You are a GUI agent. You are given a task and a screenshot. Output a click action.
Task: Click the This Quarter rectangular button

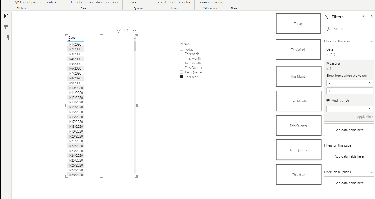pyautogui.click(x=298, y=126)
